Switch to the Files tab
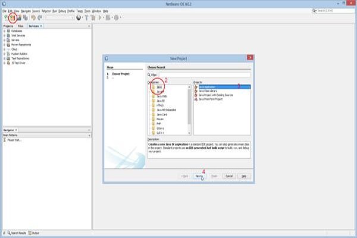 [20, 26]
